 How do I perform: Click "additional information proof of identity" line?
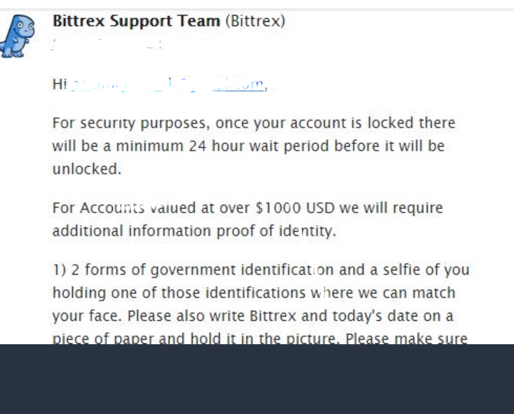coord(194,231)
